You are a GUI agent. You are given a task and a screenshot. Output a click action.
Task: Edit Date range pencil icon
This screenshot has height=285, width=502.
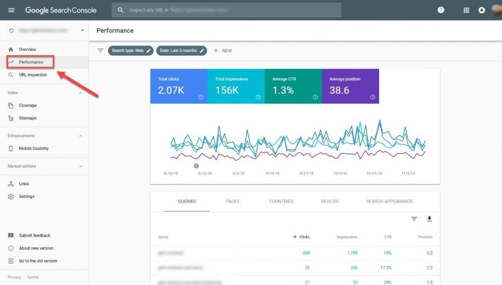[201, 51]
